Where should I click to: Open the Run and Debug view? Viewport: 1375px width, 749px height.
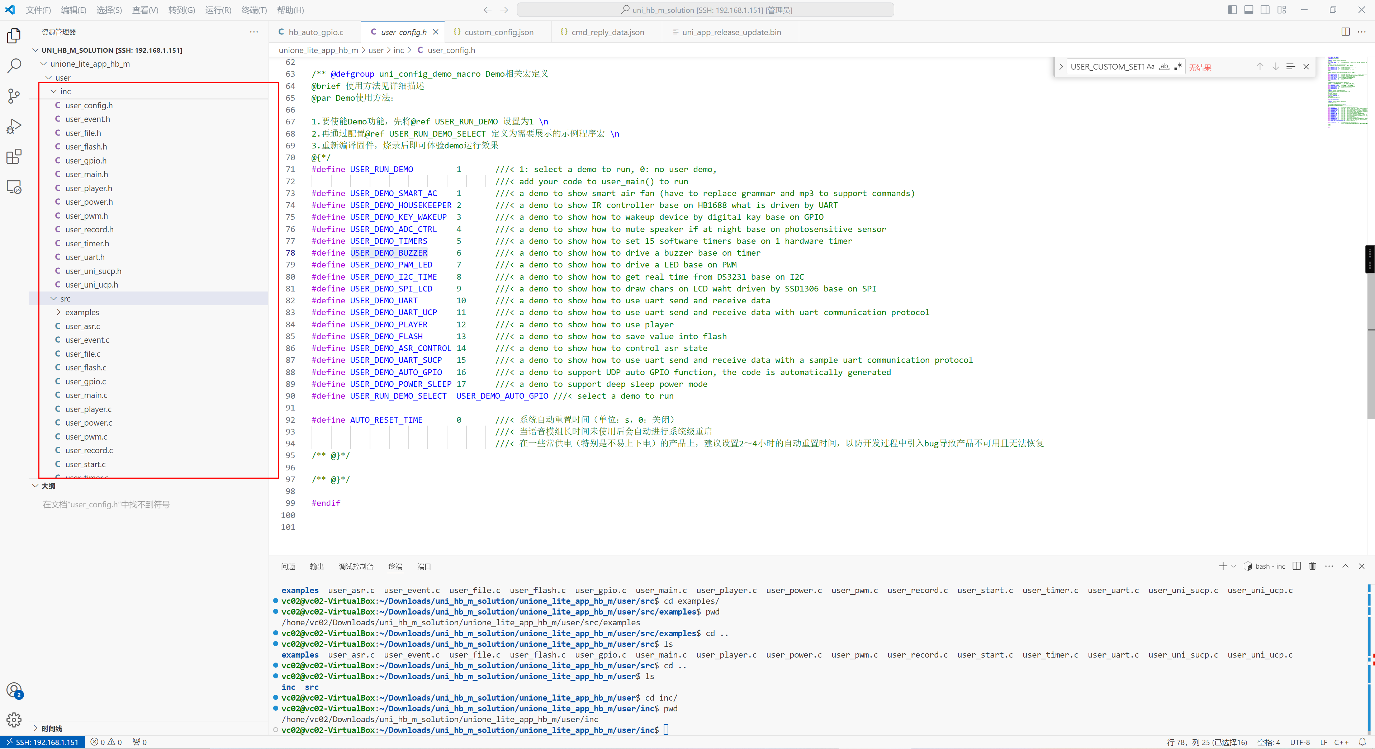[14, 127]
